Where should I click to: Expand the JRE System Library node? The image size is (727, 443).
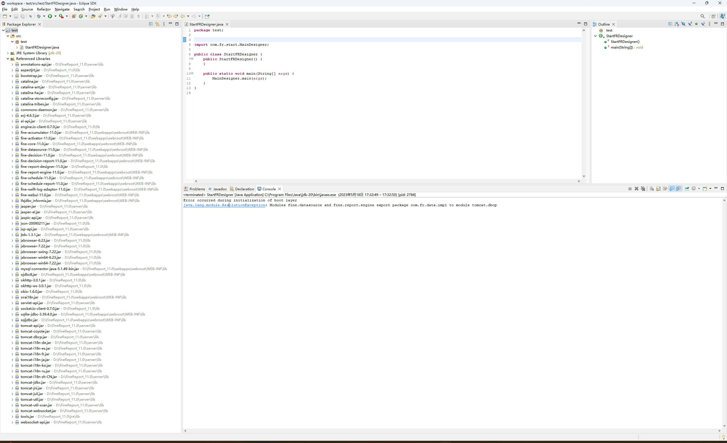[x=8, y=53]
